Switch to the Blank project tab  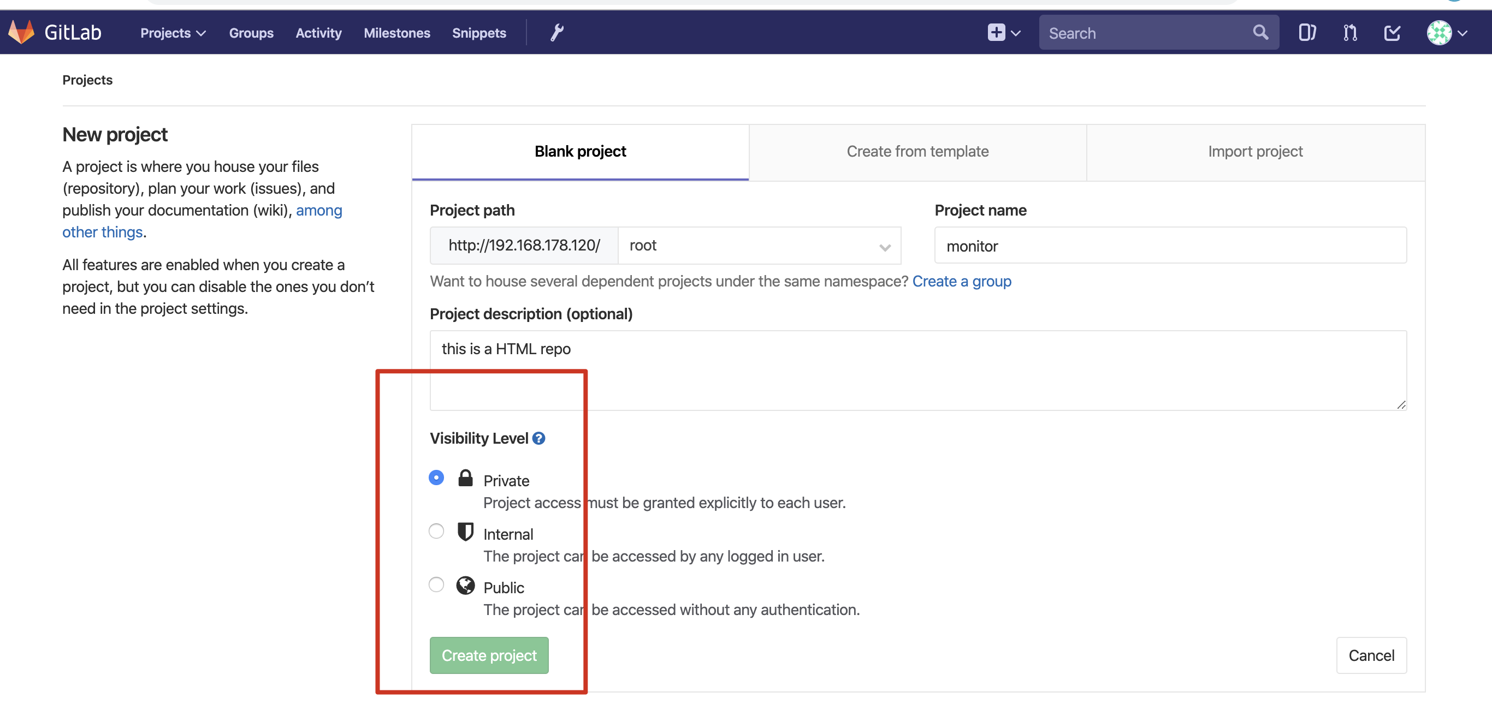pos(581,152)
